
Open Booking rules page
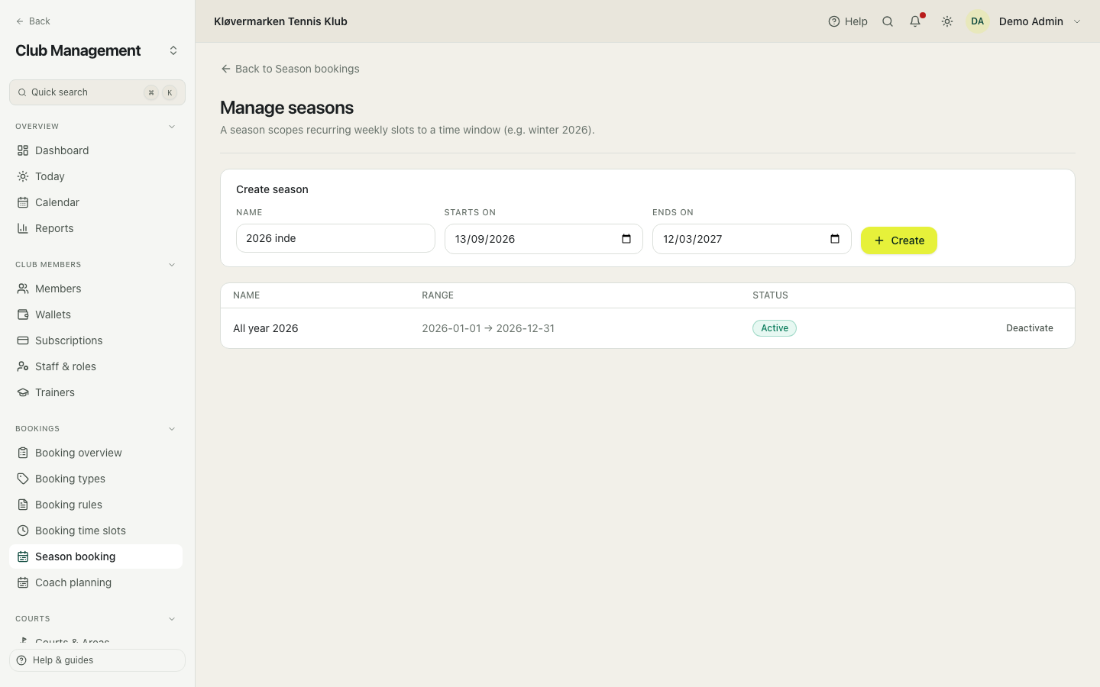(x=96, y=505)
